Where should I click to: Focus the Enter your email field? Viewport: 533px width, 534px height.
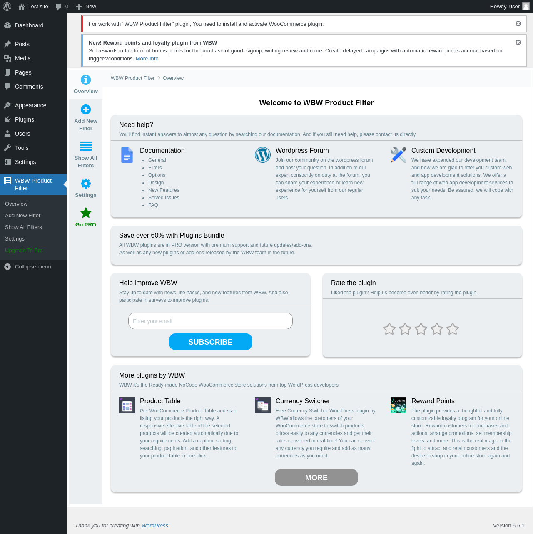pos(210,321)
